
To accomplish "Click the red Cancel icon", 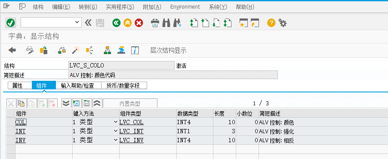I will coord(139,23).
